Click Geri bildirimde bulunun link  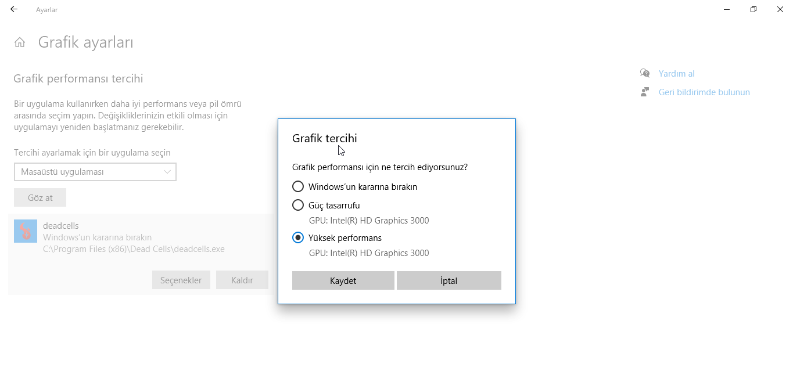point(704,92)
